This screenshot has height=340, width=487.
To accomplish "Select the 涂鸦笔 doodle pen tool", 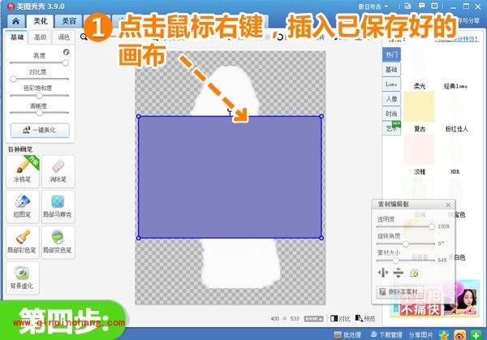I will tap(23, 170).
